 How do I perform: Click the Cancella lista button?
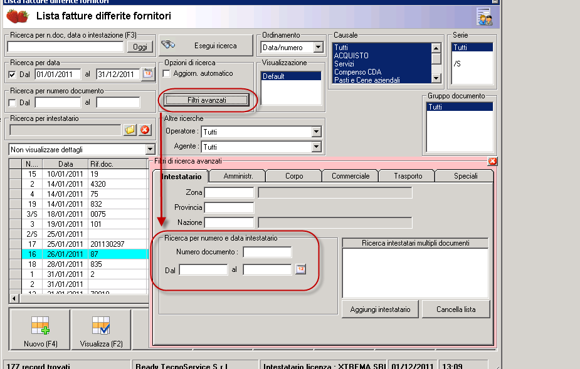pyautogui.click(x=456, y=309)
